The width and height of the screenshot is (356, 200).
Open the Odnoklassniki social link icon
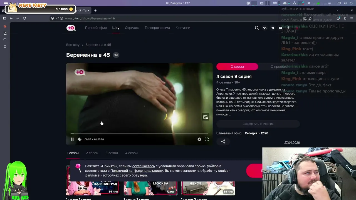click(288, 28)
